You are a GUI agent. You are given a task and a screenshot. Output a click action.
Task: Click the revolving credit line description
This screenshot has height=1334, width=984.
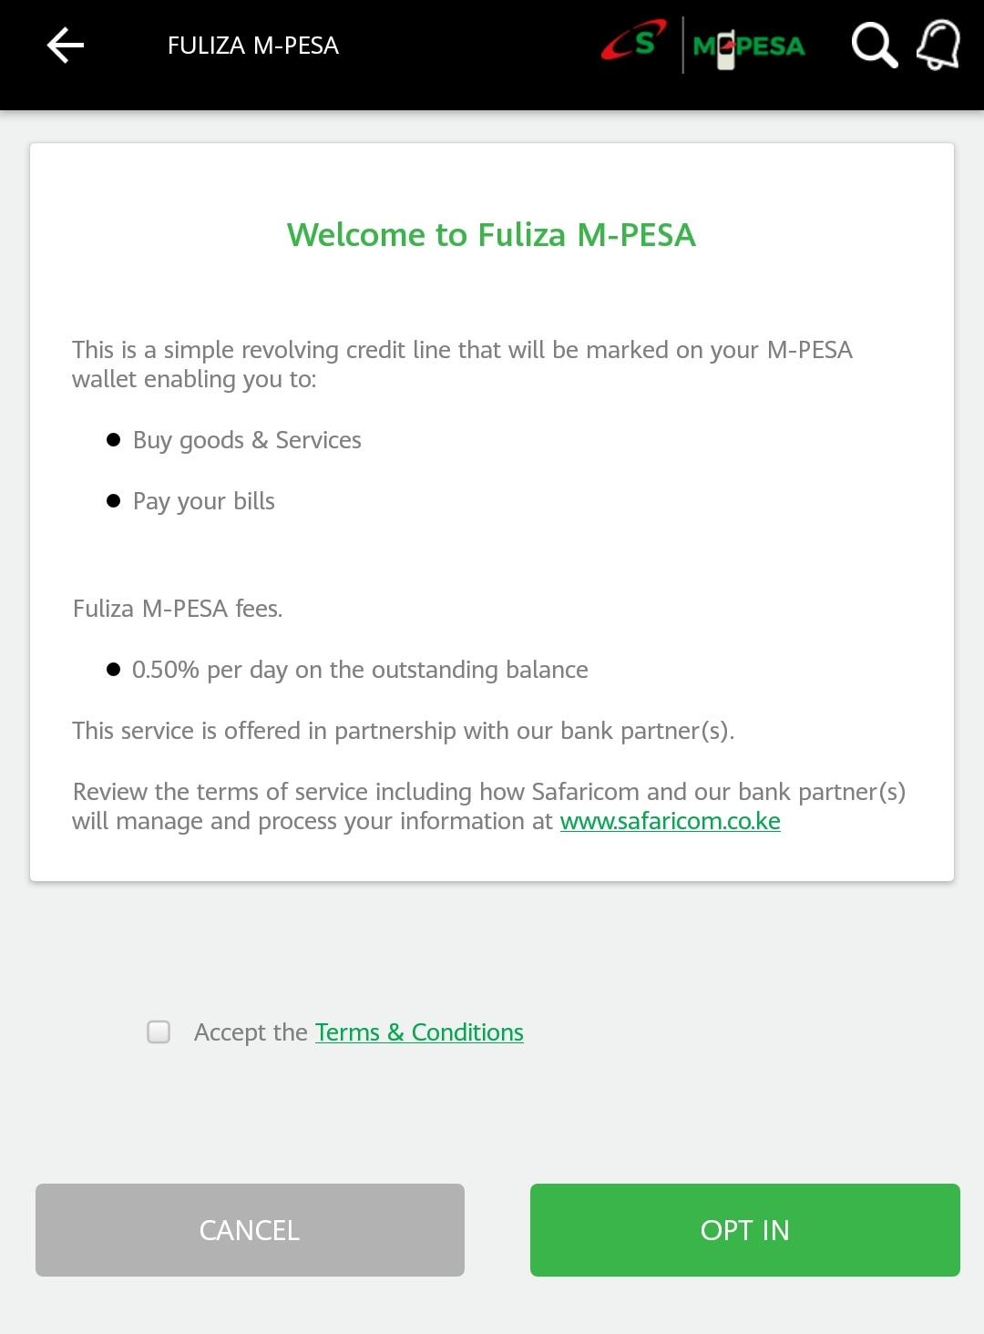(x=462, y=364)
